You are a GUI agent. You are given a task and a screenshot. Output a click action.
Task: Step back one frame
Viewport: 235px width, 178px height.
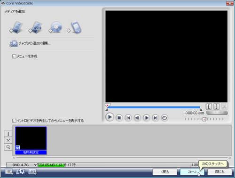click(137, 118)
